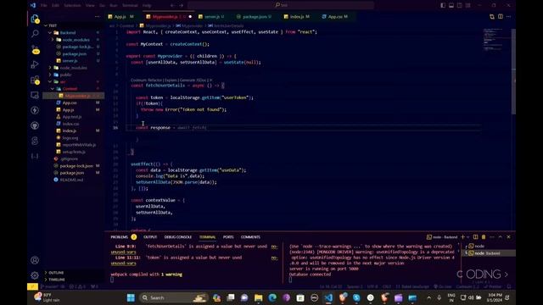
Task: Toggle the secondary sidebar layout icon
Action: point(460,5)
